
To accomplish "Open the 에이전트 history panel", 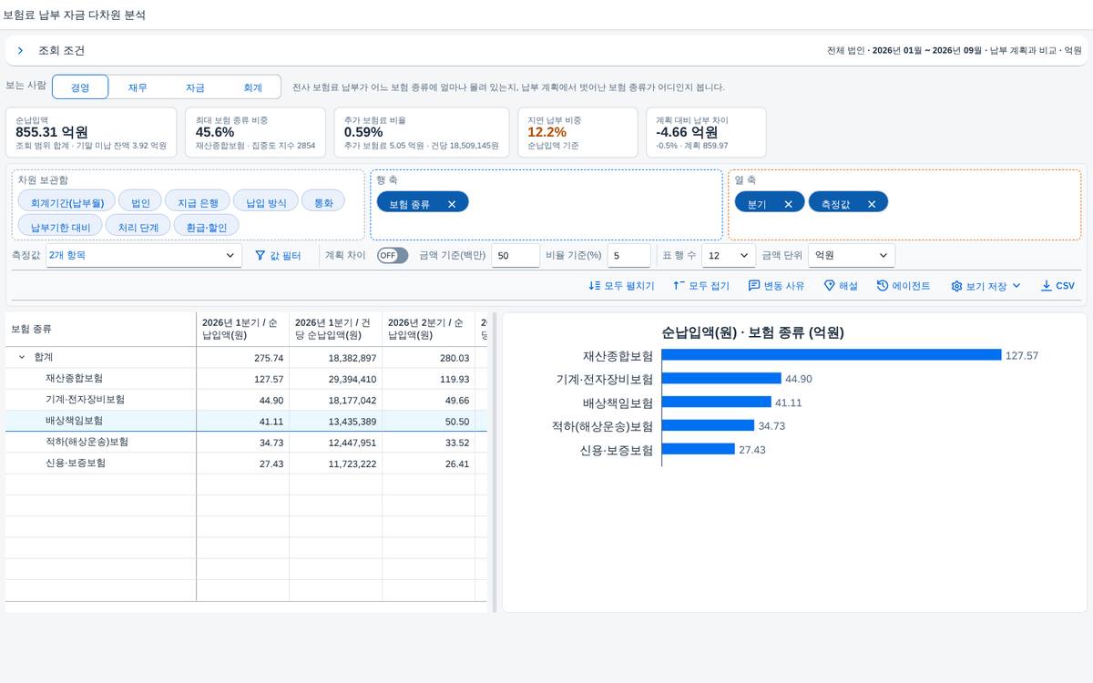I will (x=904, y=286).
